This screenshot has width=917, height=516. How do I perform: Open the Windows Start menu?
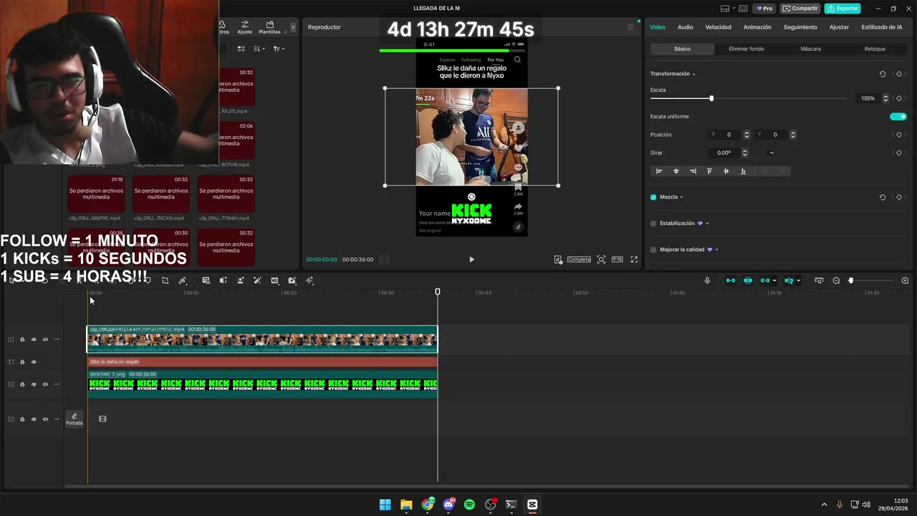pos(385,505)
